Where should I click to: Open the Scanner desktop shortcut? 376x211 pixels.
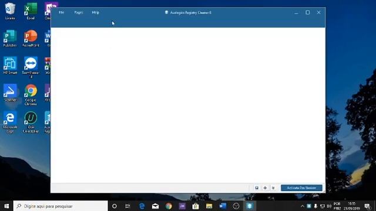(10, 93)
